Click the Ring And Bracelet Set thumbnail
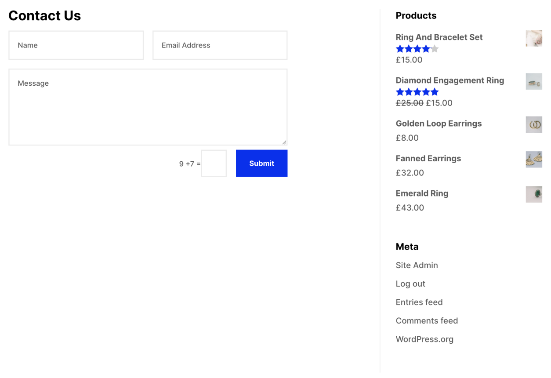 coord(533,38)
